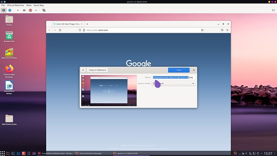Show the graphical console in virt-manager toolbar
This screenshot has width=277, height=156.
pyautogui.click(x=4, y=10)
